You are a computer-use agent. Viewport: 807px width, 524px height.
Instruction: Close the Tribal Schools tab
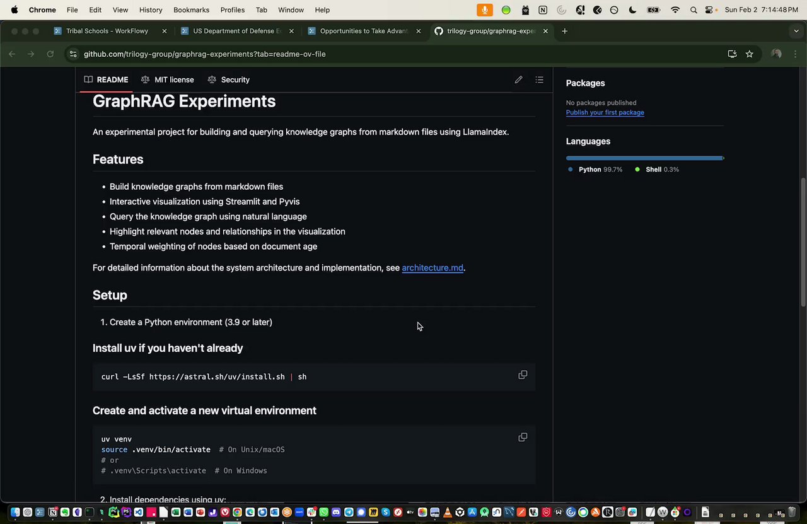click(x=165, y=31)
